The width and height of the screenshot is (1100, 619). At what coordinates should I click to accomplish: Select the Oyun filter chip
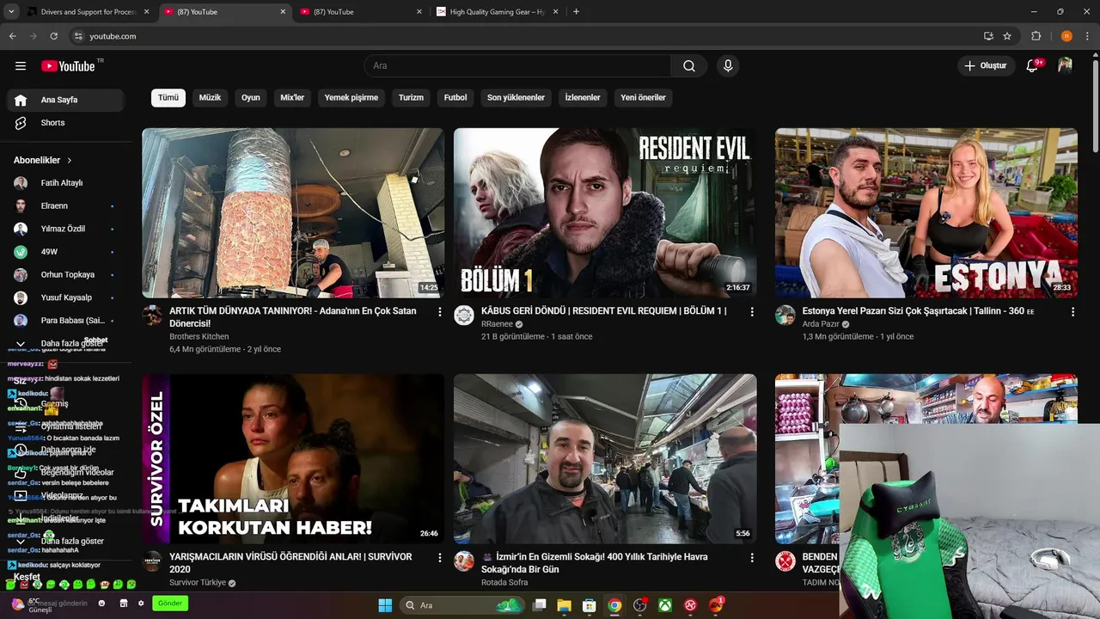(x=251, y=98)
